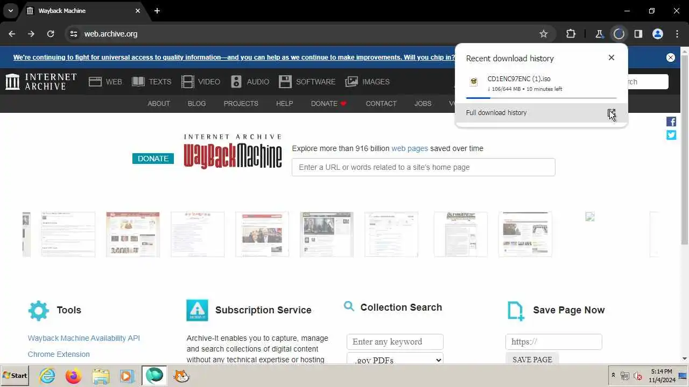The height and width of the screenshot is (387, 689).
Task: Launch Firefox from taskbar
Action: click(74, 376)
